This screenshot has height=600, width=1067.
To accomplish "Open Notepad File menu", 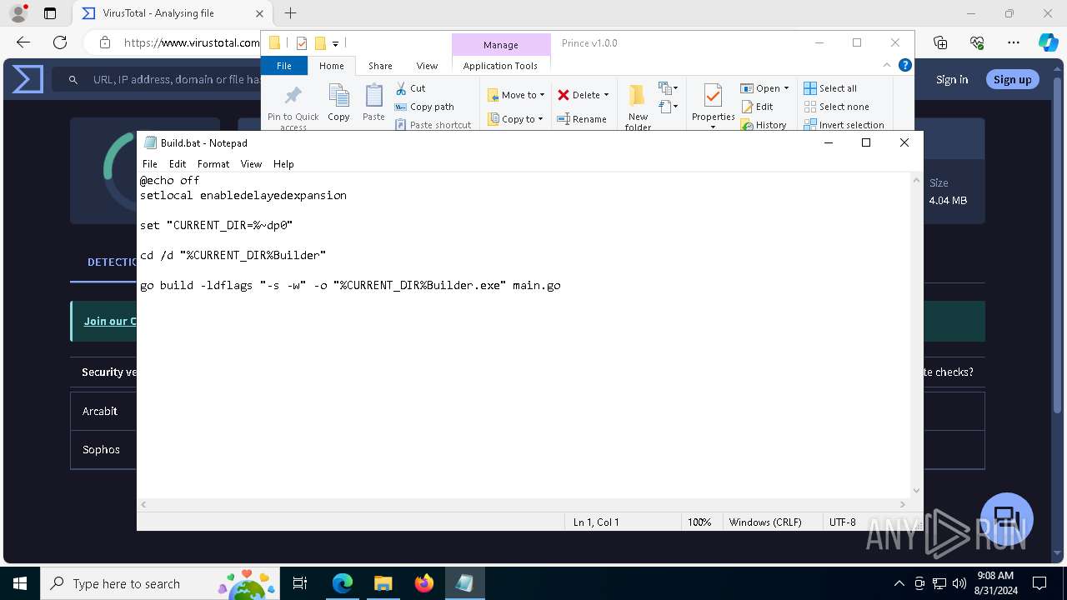I will coord(150,164).
